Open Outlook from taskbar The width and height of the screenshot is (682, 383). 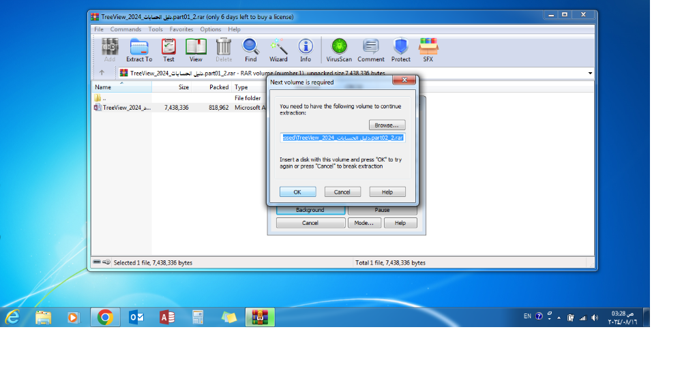[136, 318]
